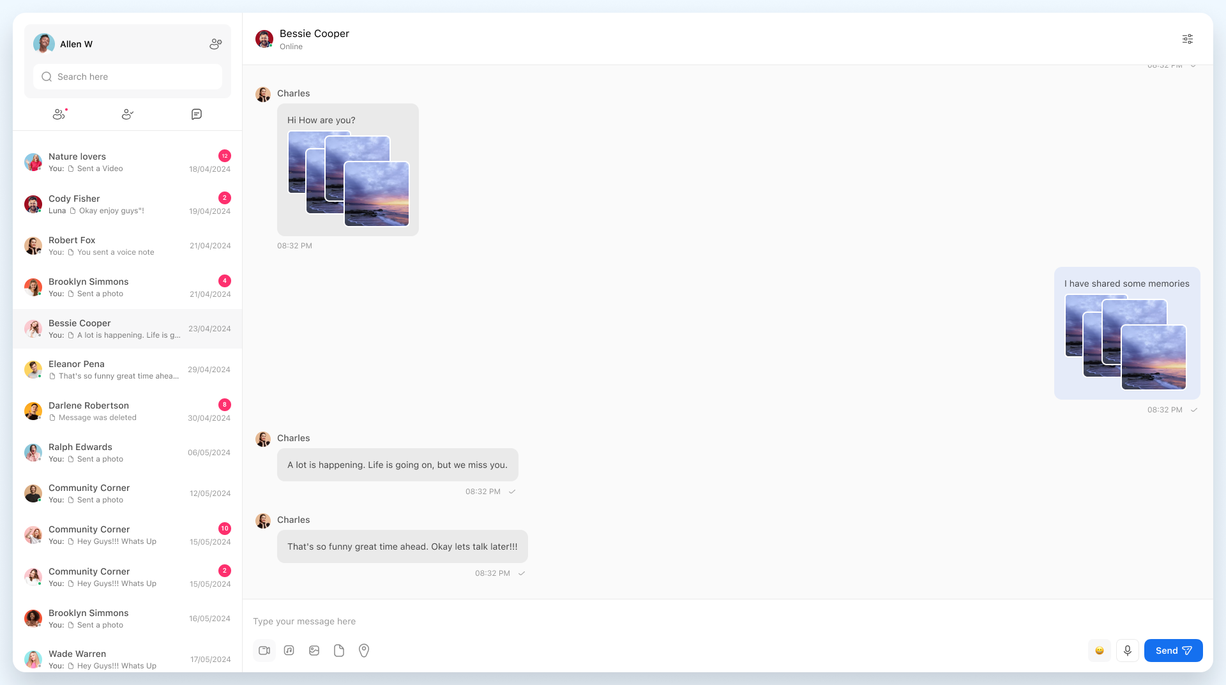
Task: Attach a document file
Action: click(x=339, y=651)
